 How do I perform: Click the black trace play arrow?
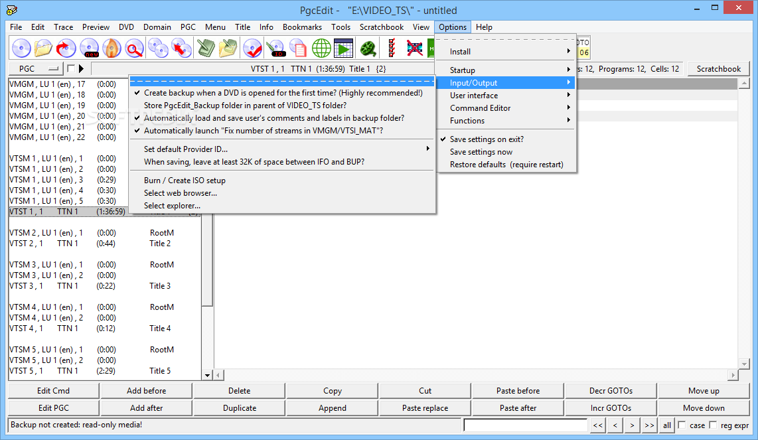point(81,68)
